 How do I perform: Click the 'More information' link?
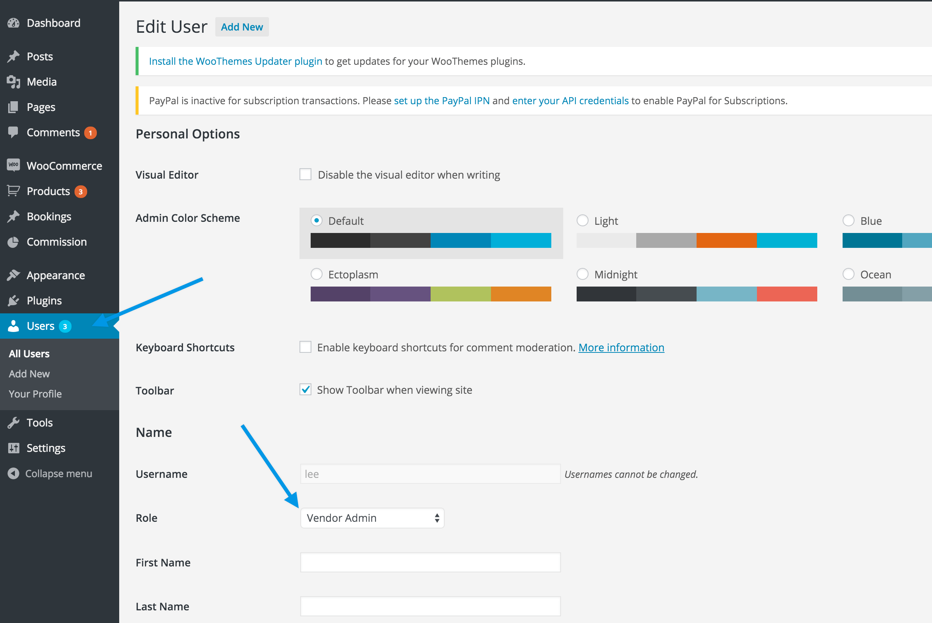[621, 347]
